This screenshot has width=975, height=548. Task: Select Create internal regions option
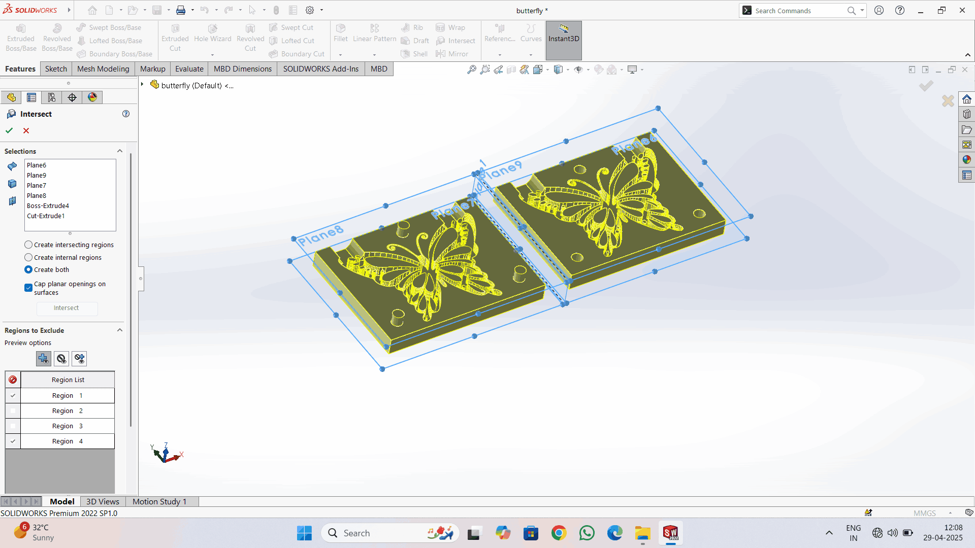point(28,257)
